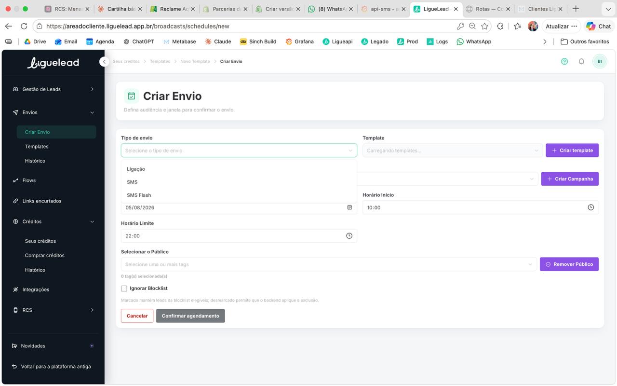Open the browser extensions puzzle icon
The width and height of the screenshot is (617, 386).
pyautogui.click(x=500, y=26)
